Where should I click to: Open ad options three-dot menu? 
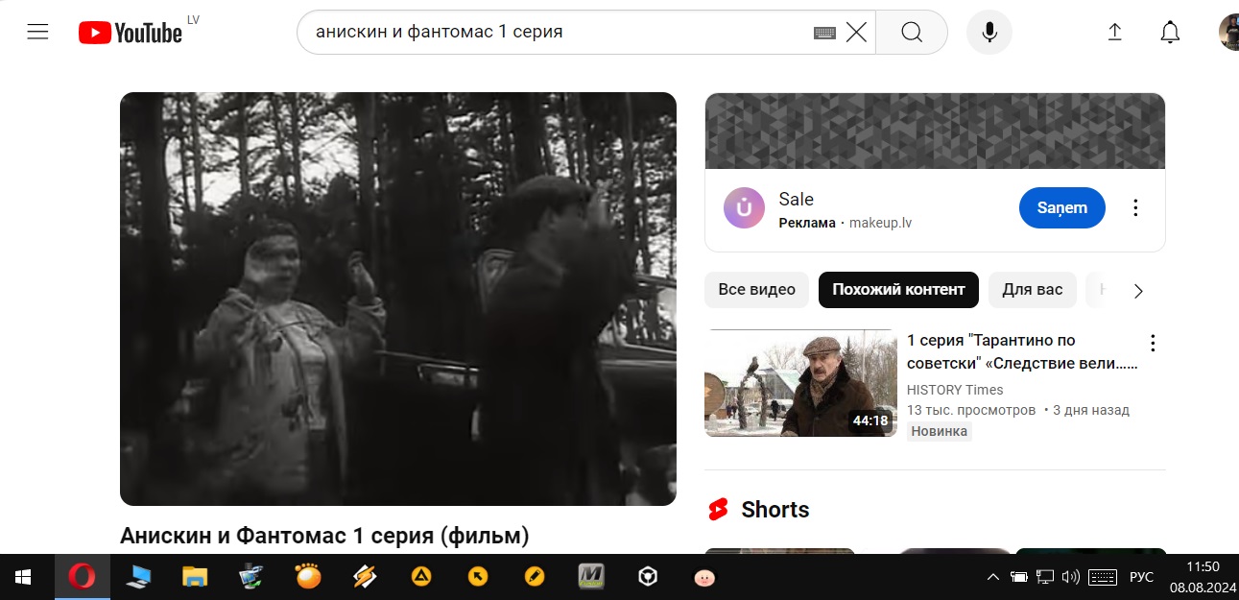(1135, 208)
